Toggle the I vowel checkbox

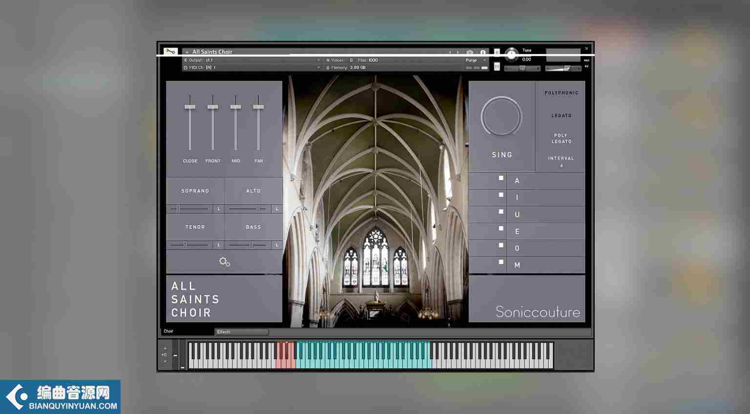pos(501,195)
